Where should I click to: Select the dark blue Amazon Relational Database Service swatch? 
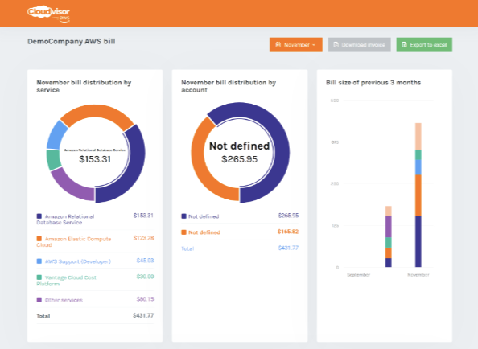39,216
